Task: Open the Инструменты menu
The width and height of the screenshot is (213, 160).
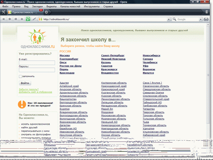Action: [92, 7]
